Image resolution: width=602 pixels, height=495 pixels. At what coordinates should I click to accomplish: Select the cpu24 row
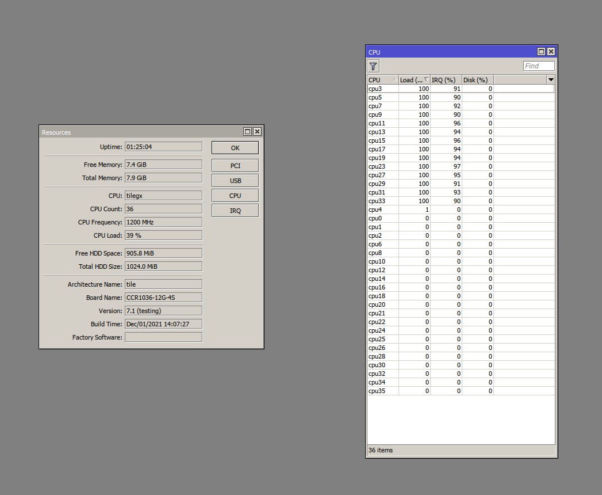coord(461,330)
